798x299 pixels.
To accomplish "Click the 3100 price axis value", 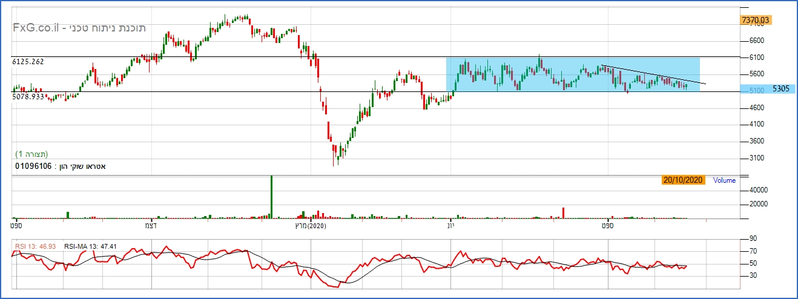I will [757, 158].
